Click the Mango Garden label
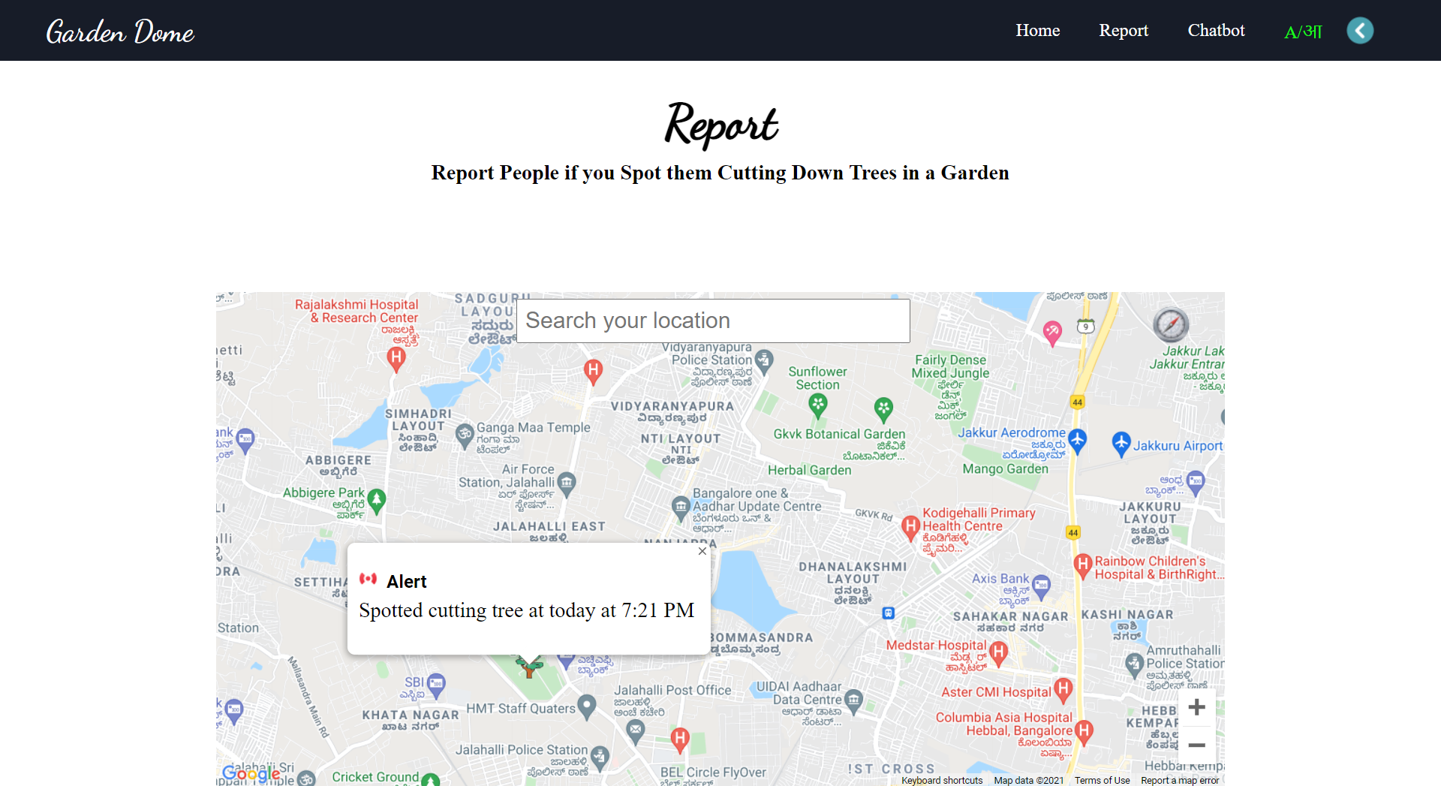The height and width of the screenshot is (786, 1441). pyautogui.click(x=1006, y=469)
